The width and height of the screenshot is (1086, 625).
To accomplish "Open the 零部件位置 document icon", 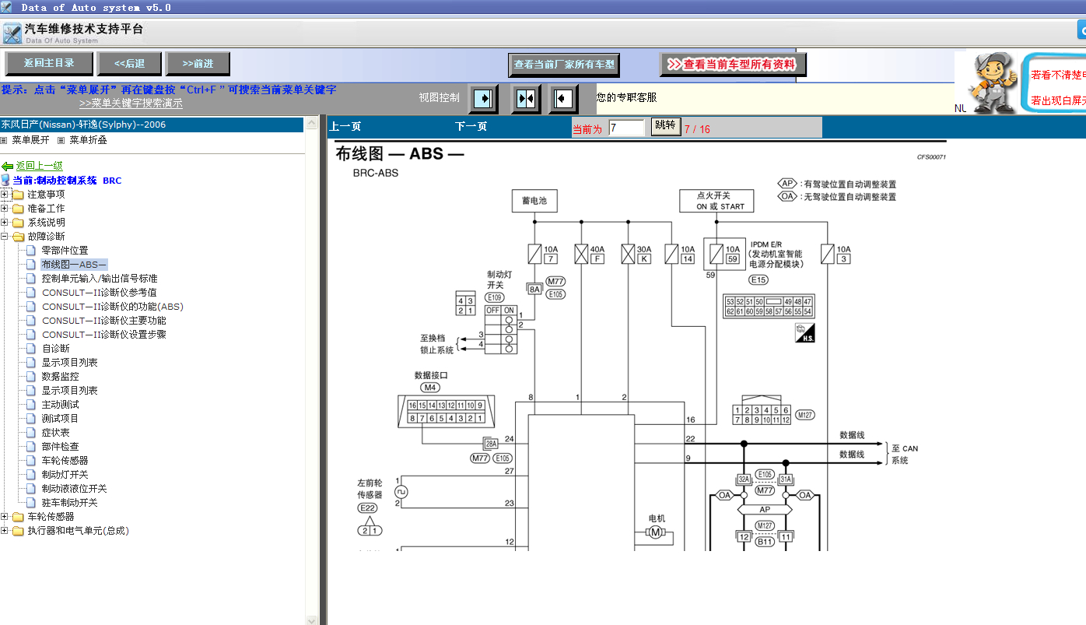I will tap(31, 251).
